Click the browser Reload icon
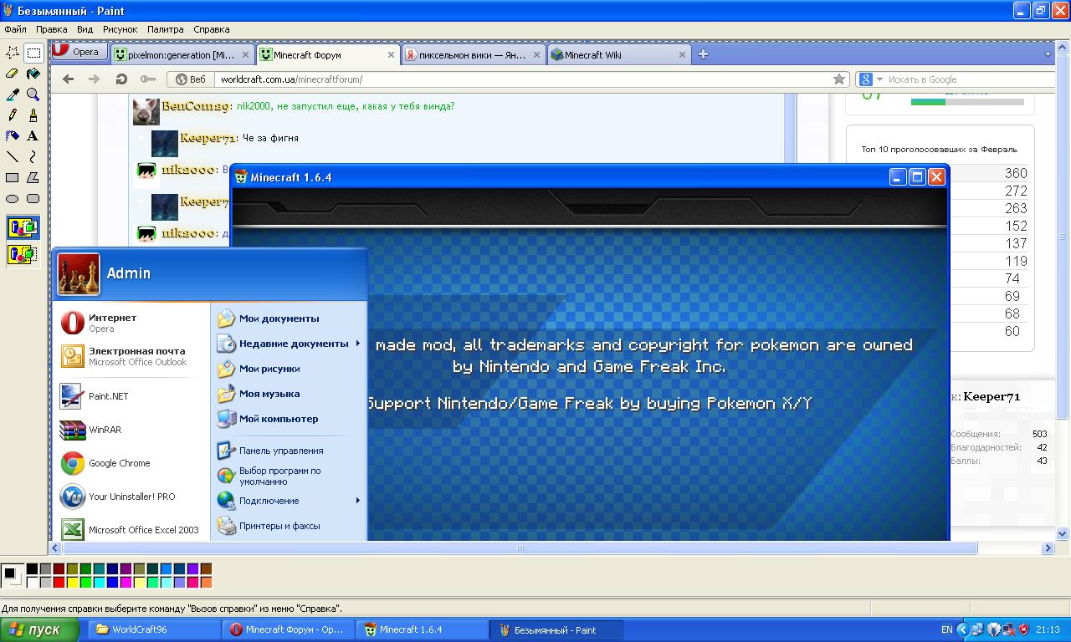This screenshot has height=642, width=1071. tap(121, 79)
